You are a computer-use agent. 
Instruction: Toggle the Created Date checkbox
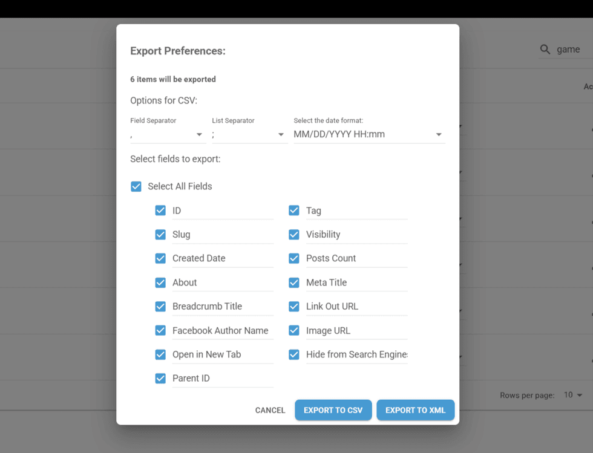160,258
